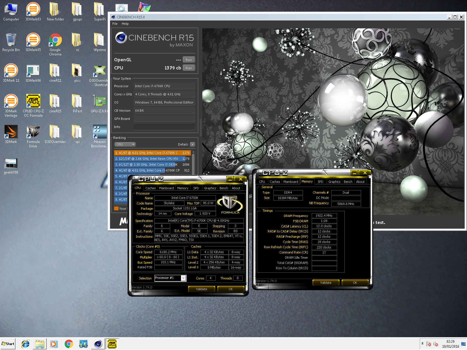Open the CPU ranking dropdown
Image resolution: width=467 pixels, height=350 pixels.
point(125,144)
